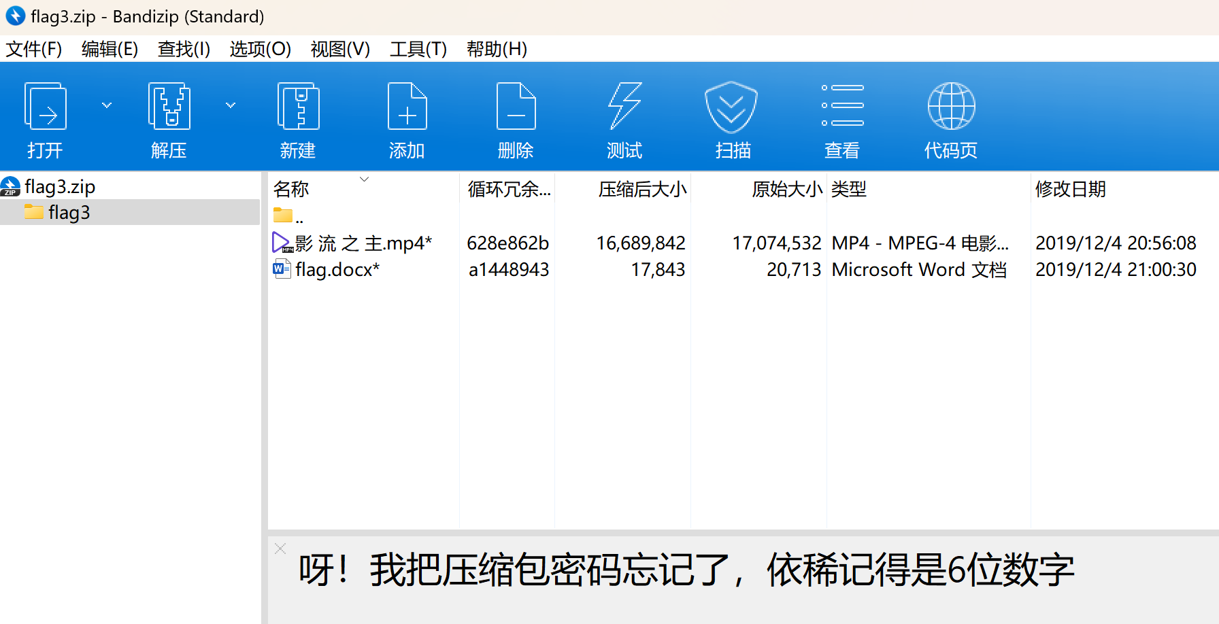Click the Bandizip logo in title bar
Viewport: 1219px width, 624px height.
pos(15,16)
